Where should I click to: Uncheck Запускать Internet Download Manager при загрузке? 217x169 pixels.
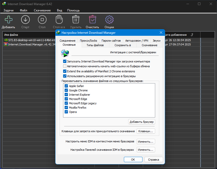pos(65,61)
